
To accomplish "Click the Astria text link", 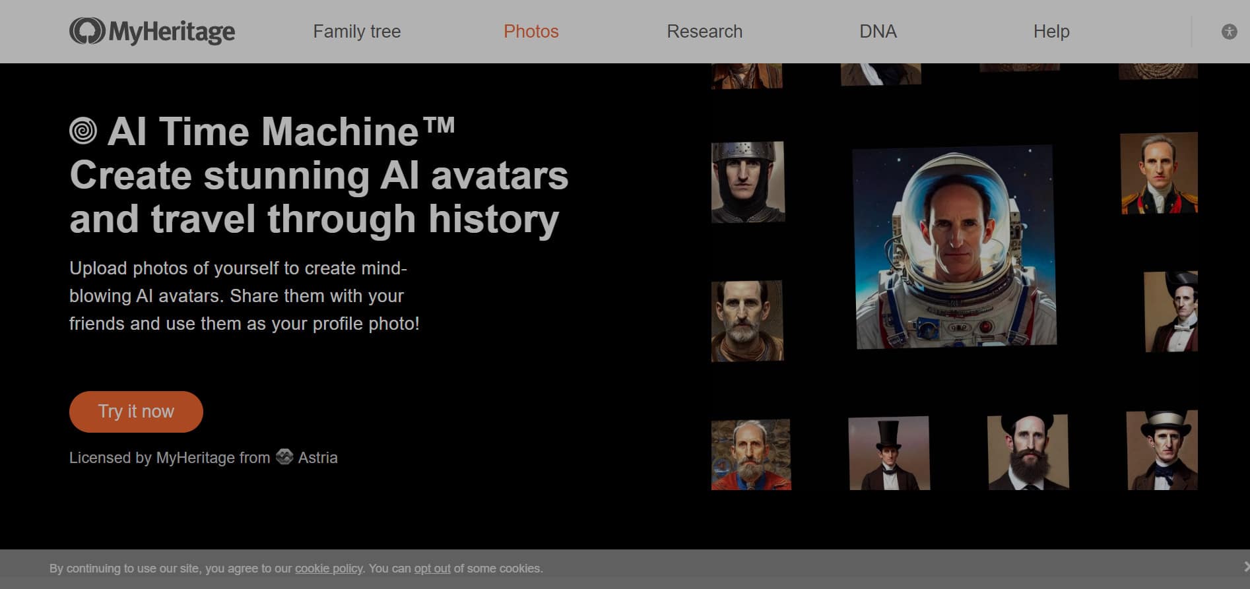I will [317, 457].
